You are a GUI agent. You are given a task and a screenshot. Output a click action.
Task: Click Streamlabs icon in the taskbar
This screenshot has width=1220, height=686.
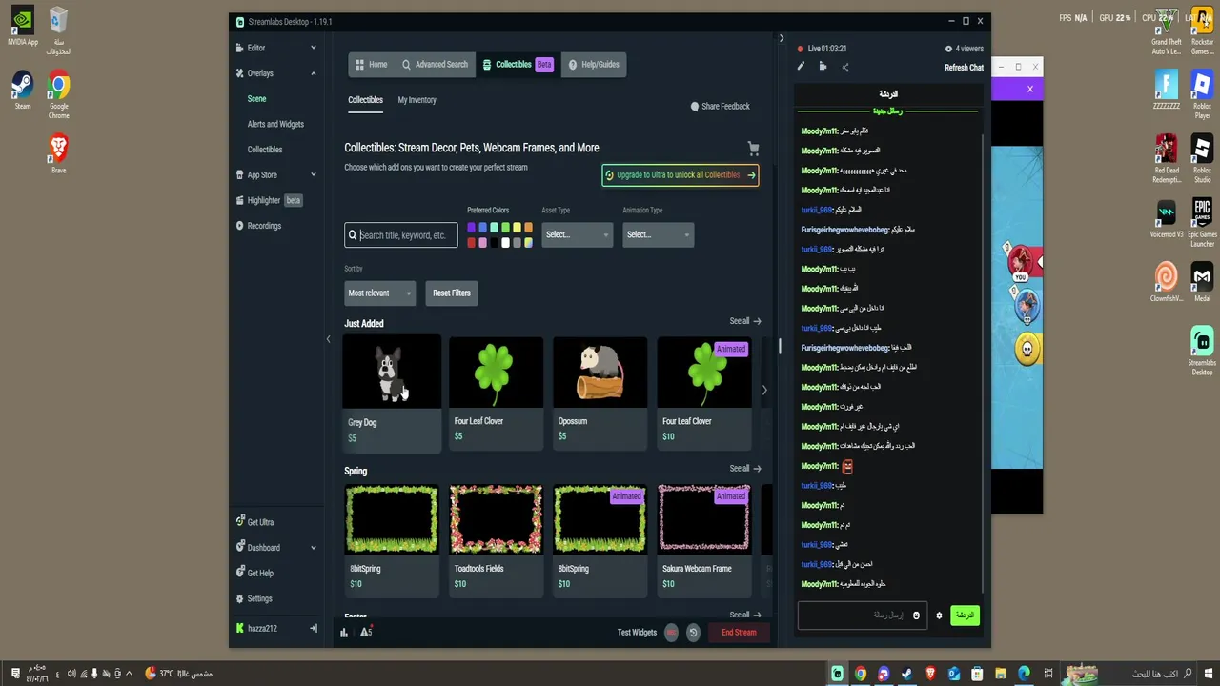(x=838, y=674)
